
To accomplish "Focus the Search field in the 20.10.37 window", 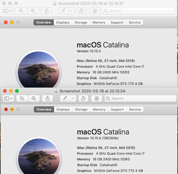I will 139,11.
